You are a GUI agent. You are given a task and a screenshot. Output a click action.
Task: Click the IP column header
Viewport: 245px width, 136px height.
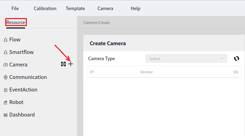(92, 72)
